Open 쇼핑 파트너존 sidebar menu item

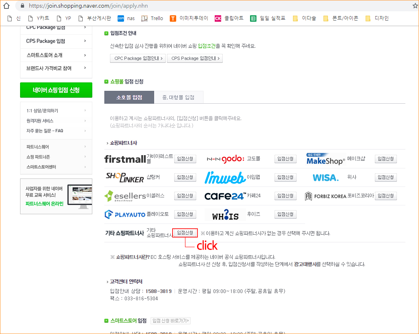[x=56, y=157]
